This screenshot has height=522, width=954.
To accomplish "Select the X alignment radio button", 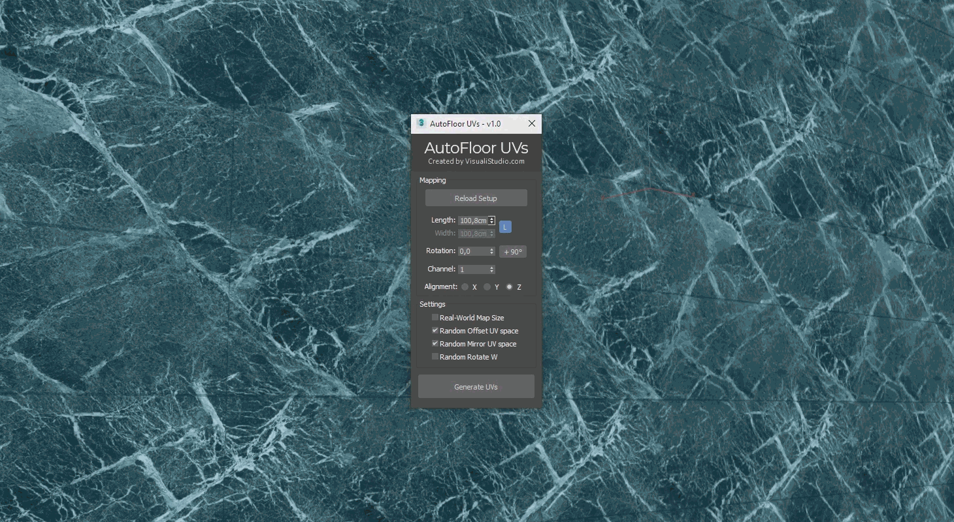I will [x=465, y=287].
